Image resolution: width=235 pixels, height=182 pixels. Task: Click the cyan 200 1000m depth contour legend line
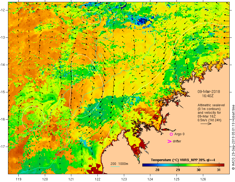115,166
